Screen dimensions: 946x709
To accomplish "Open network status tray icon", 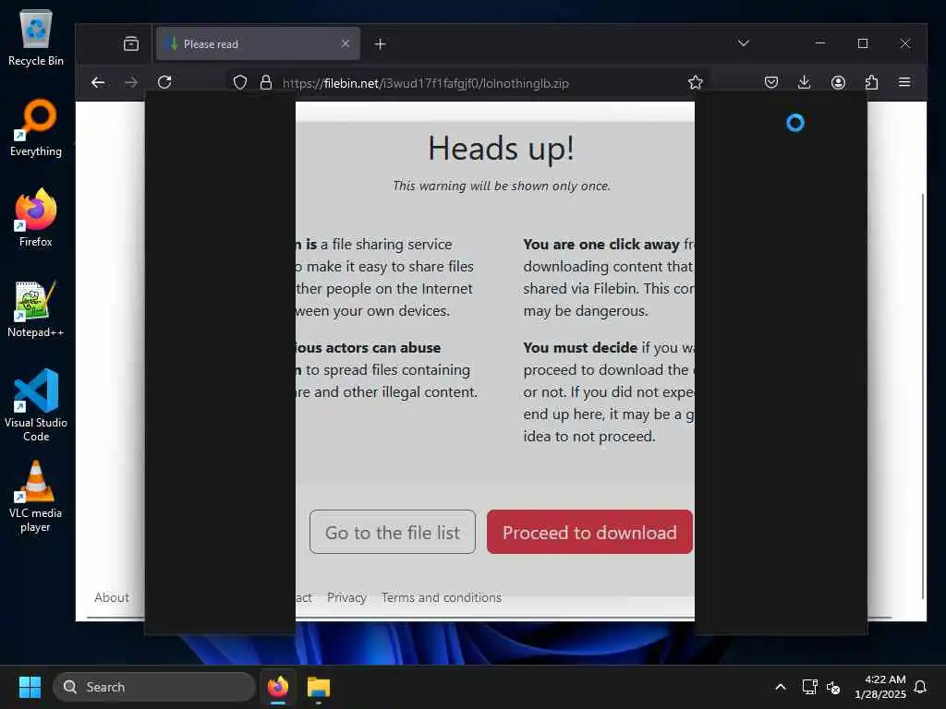I will tap(809, 687).
